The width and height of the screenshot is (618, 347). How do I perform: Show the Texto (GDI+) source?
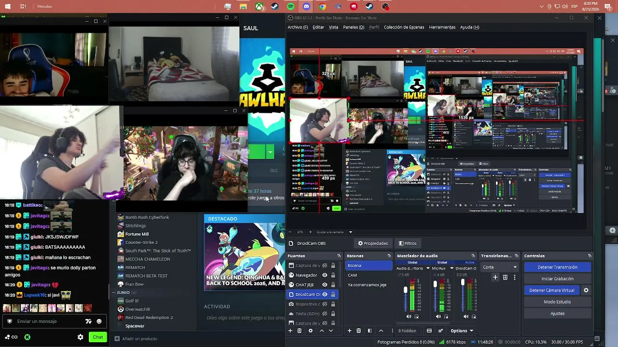tap(324, 314)
